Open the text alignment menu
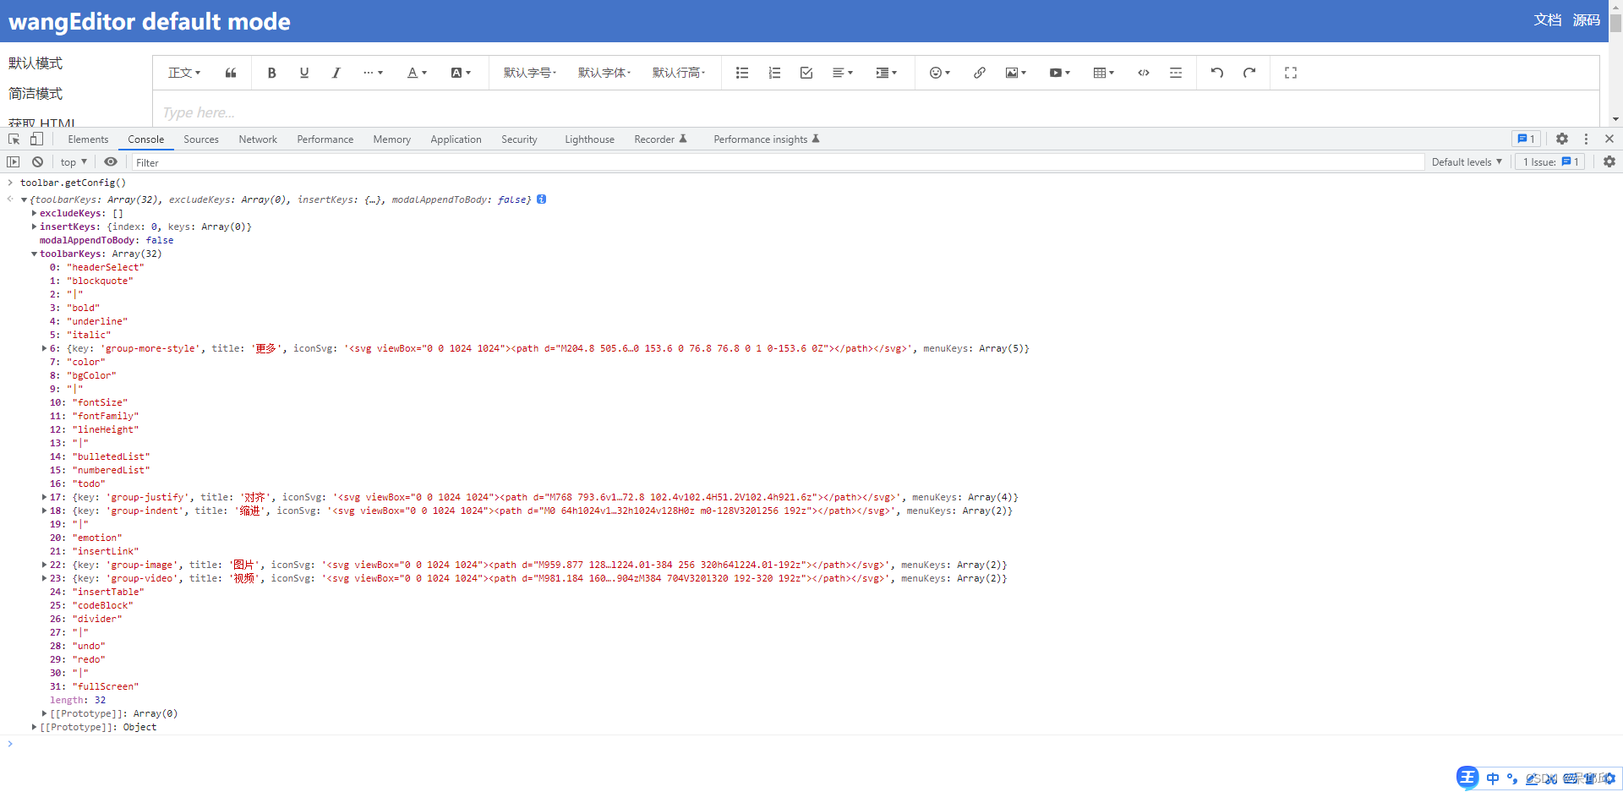Viewport: 1623px width, 792px height. pyautogui.click(x=843, y=73)
